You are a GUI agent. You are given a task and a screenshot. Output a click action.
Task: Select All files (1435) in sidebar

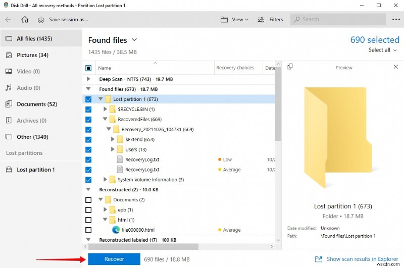(x=41, y=39)
